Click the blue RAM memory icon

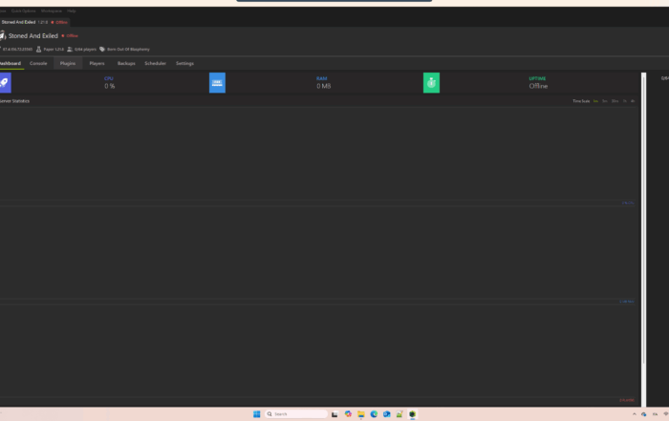217,83
